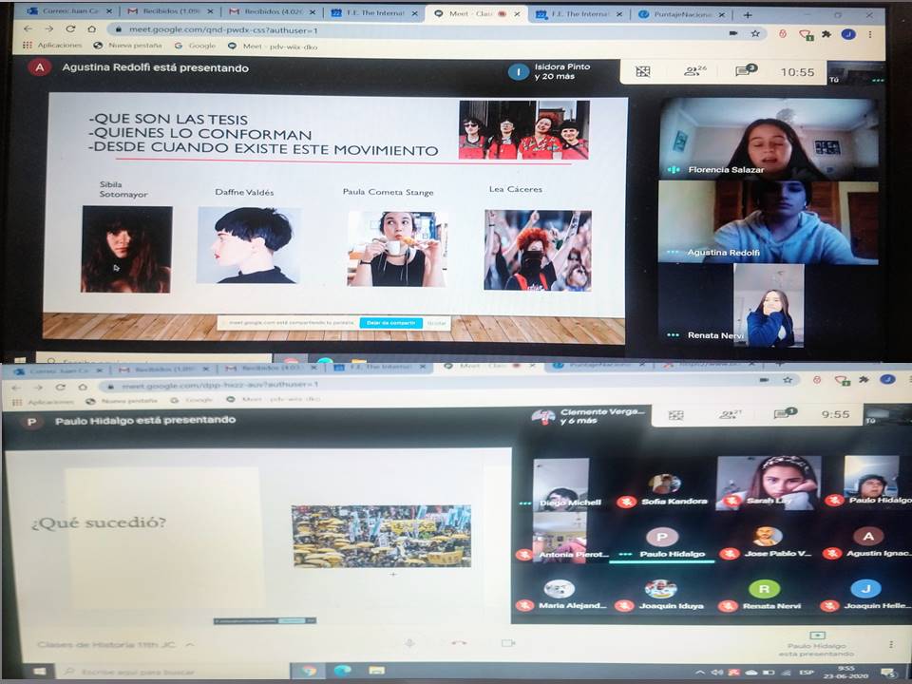Toggle camera in Paulo Hidalgo's meeting
This screenshot has height=684, width=912.
pyautogui.click(x=508, y=643)
